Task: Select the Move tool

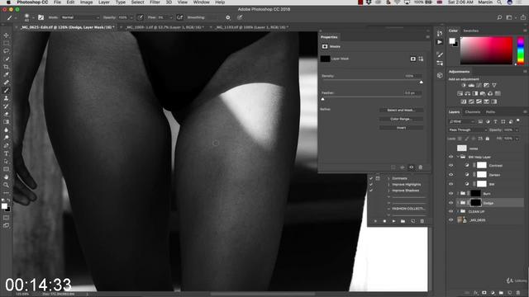Action: click(x=6, y=35)
